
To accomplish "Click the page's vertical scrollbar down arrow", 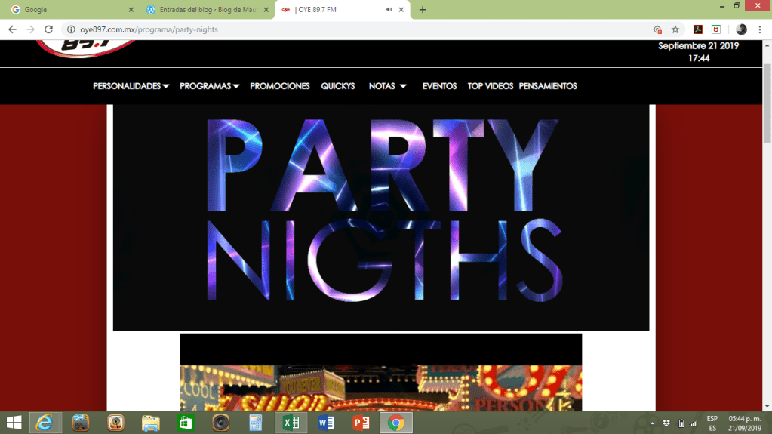I will point(767,406).
